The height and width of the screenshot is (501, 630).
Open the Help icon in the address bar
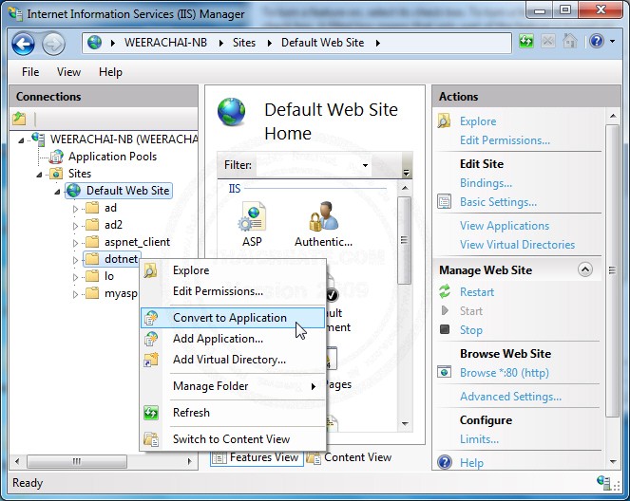coord(595,43)
